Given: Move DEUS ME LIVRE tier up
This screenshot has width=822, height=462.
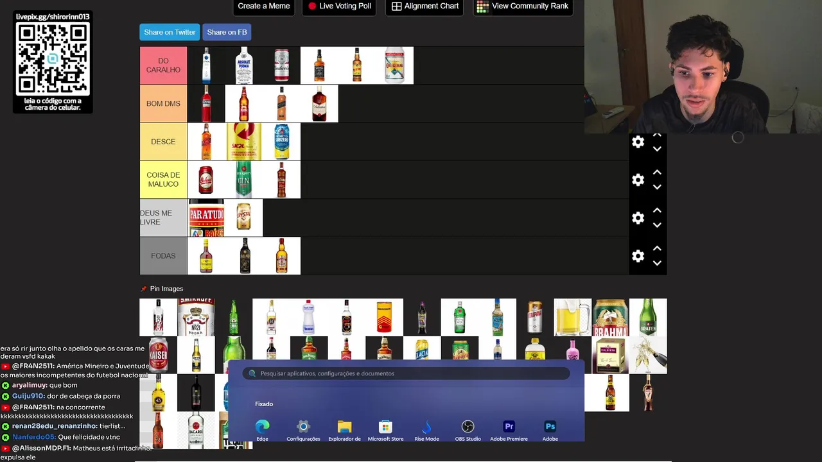Looking at the screenshot, I should tap(657, 210).
